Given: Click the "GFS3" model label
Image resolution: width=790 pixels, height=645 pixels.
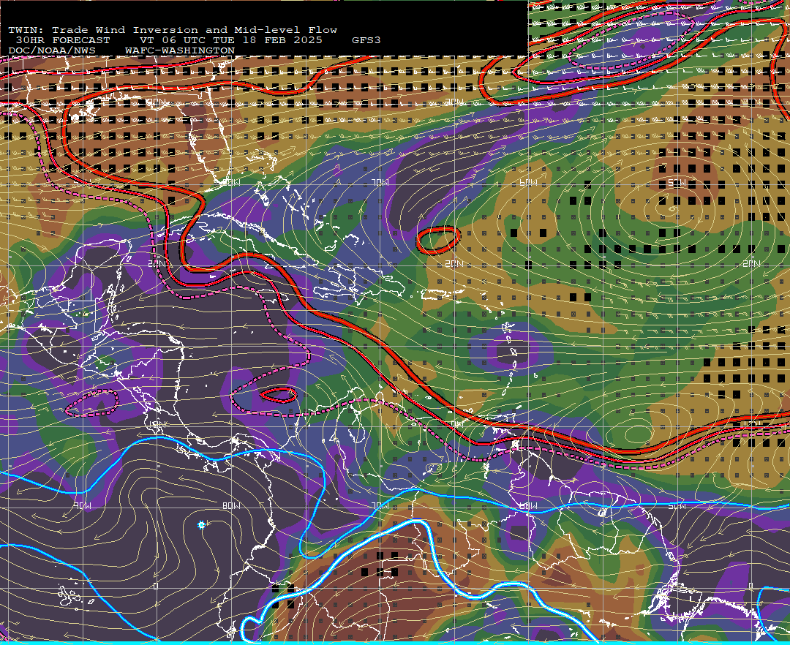Looking at the screenshot, I should pyautogui.click(x=366, y=40).
